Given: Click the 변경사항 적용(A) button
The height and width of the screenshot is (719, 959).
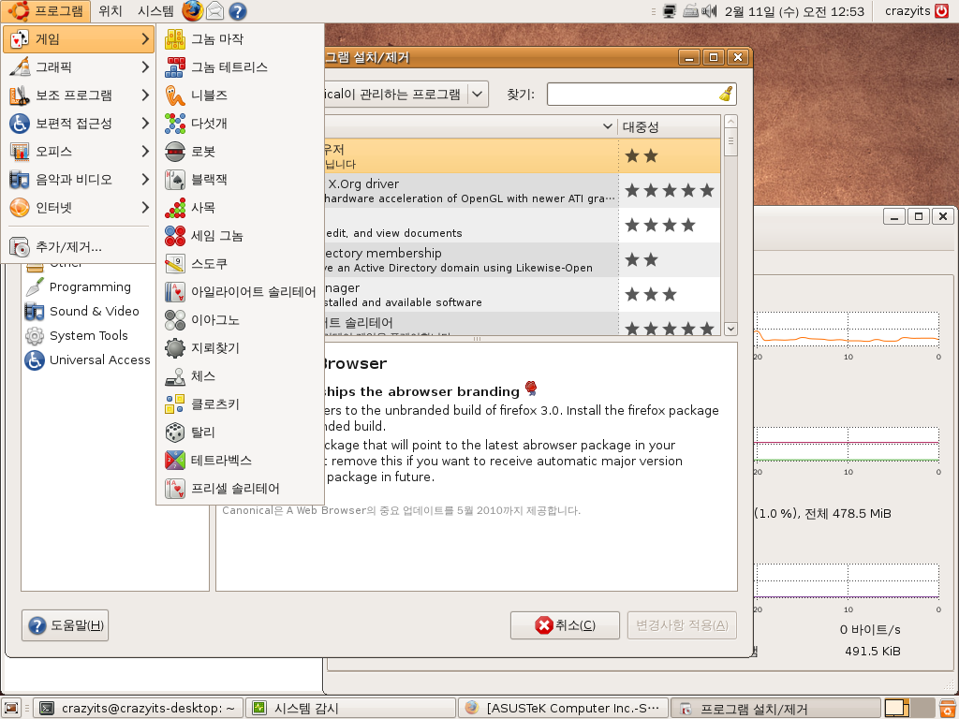Looking at the screenshot, I should [x=682, y=624].
